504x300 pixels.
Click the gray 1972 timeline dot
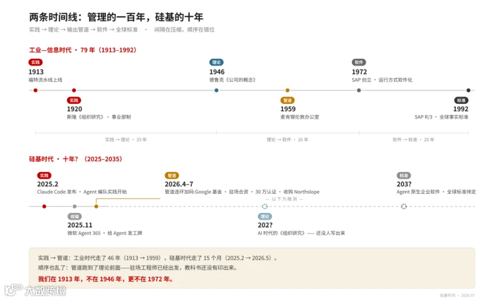pyautogui.click(x=359, y=91)
